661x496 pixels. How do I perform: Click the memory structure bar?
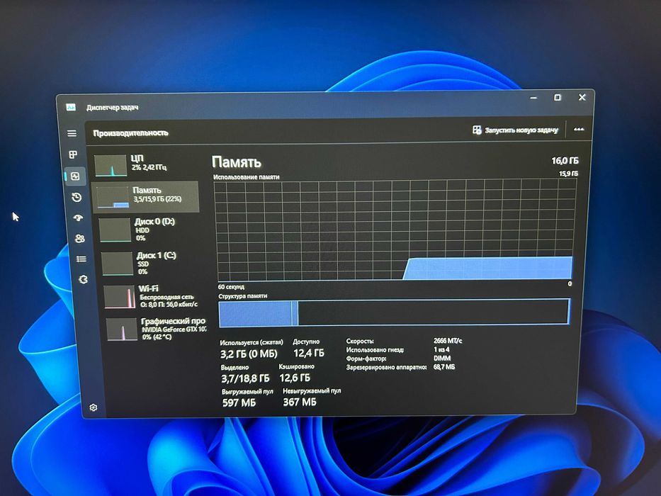point(395,313)
